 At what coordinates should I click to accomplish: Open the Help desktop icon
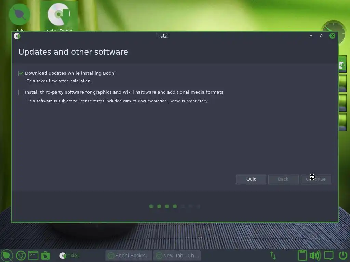[19, 17]
